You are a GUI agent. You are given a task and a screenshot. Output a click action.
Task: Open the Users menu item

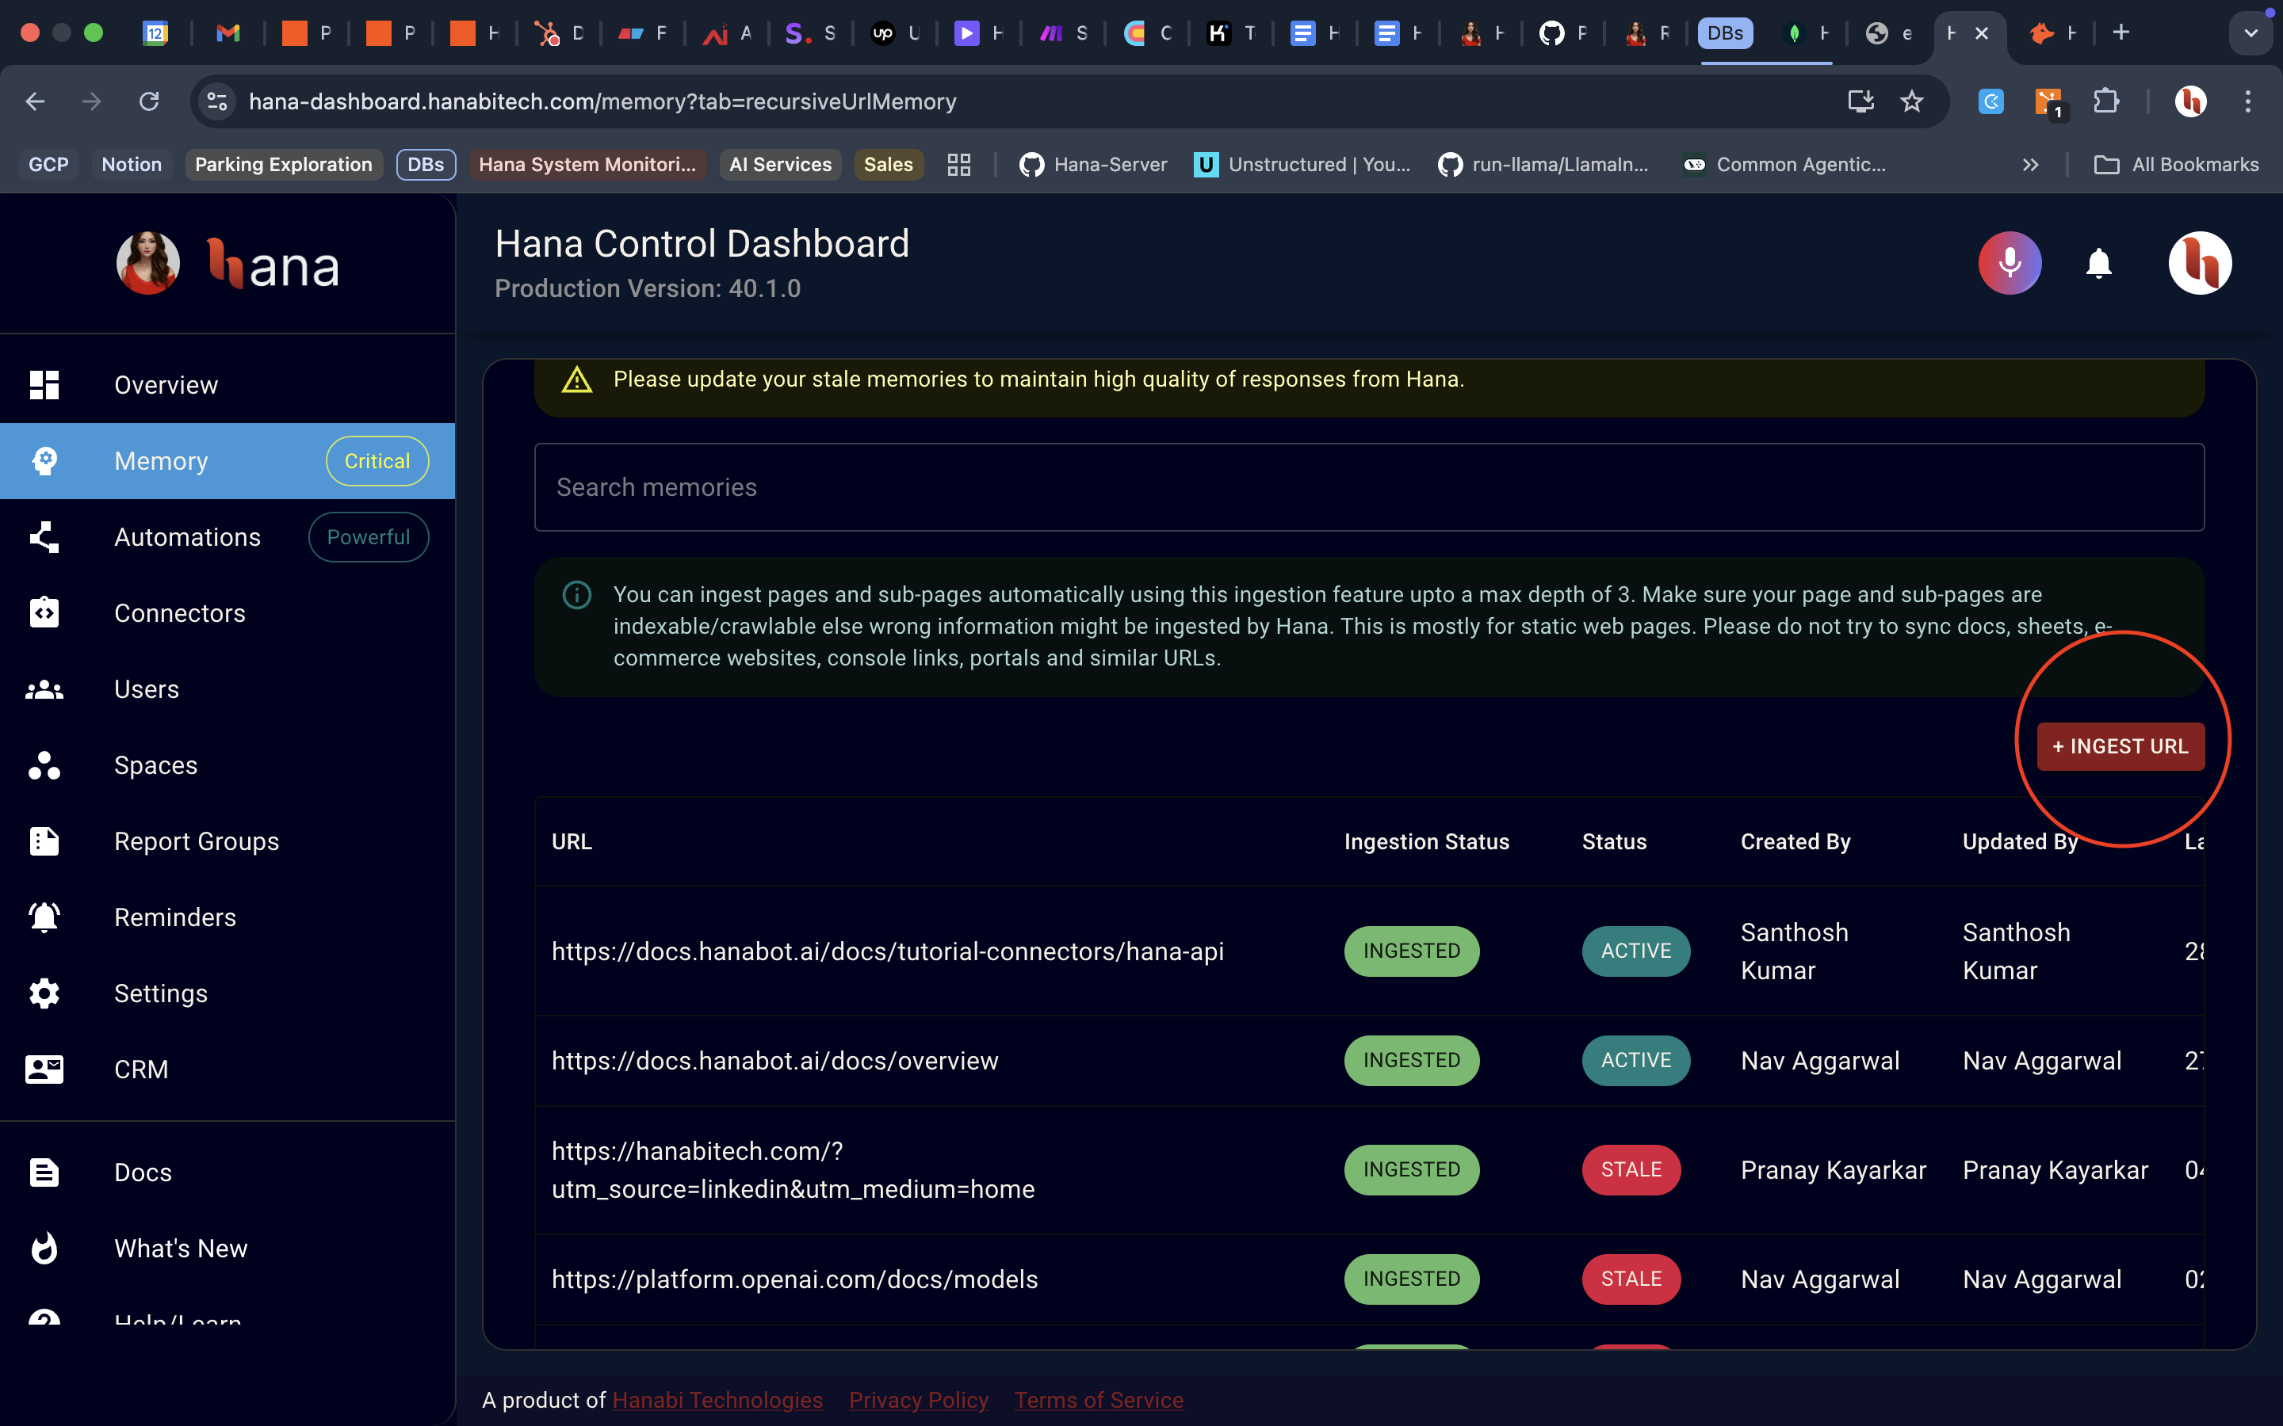point(228,689)
